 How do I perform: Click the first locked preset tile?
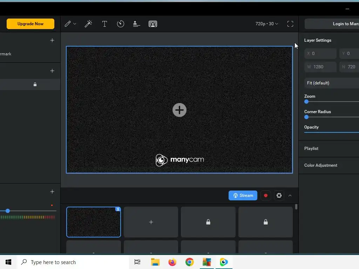[208, 222]
